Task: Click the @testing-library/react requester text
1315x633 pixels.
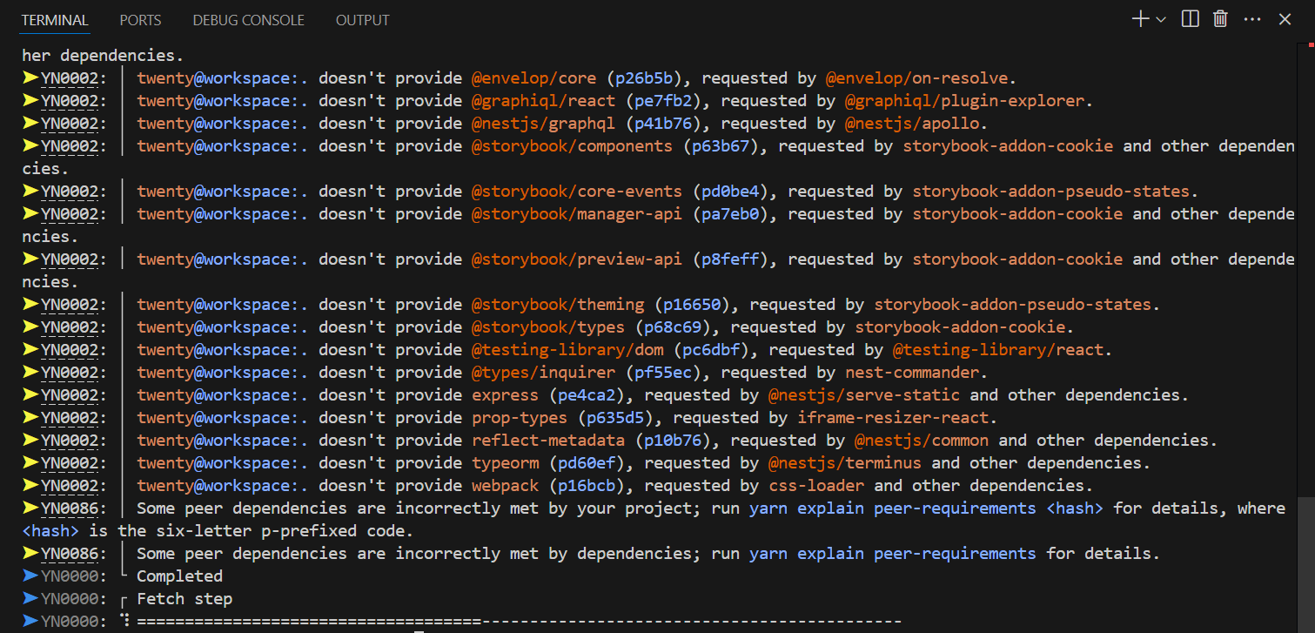Action: (998, 349)
